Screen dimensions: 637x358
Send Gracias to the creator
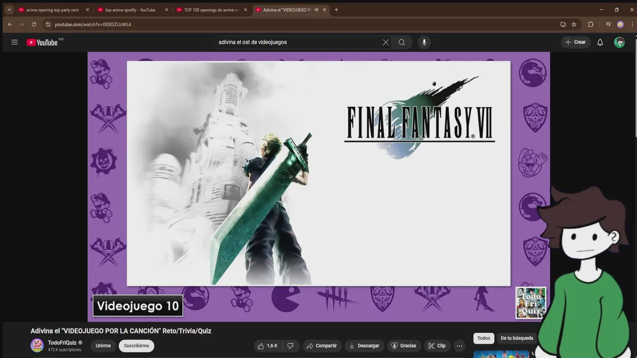click(404, 346)
